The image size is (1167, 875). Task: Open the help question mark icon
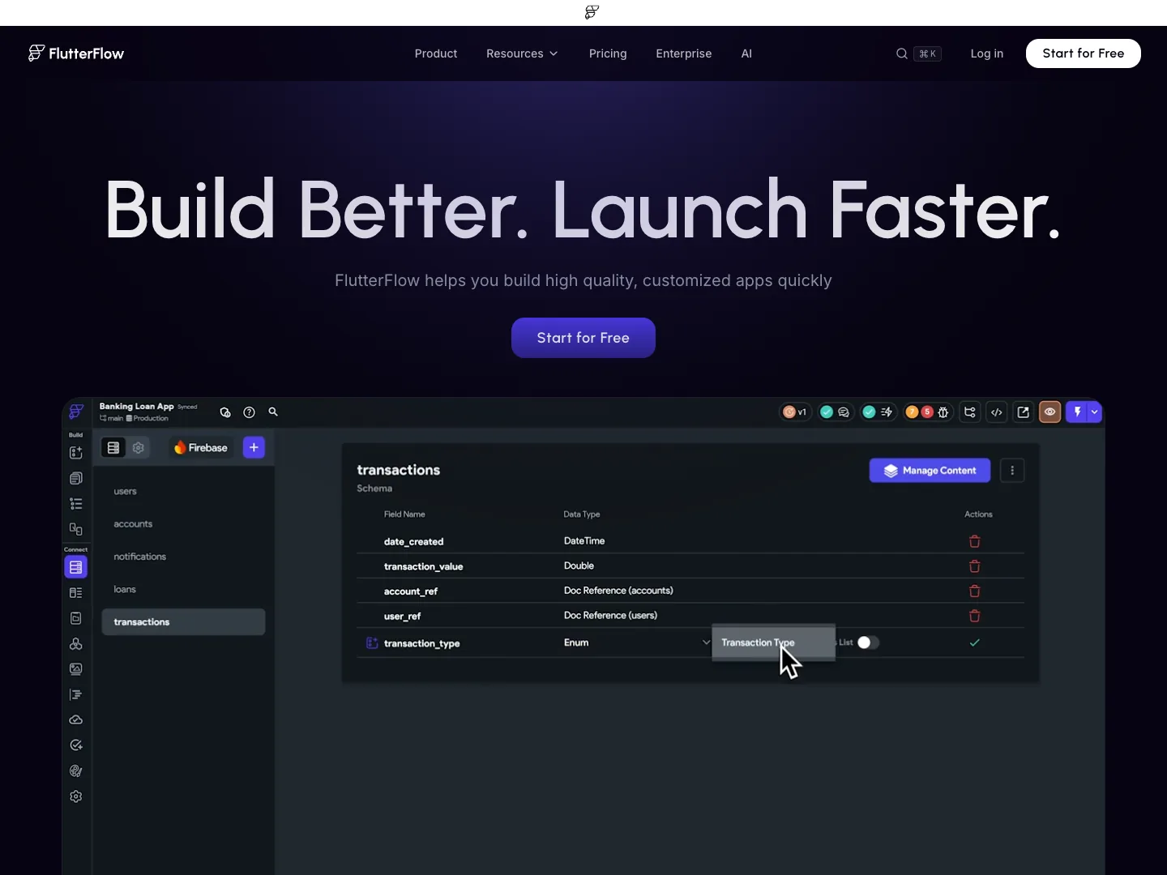pyautogui.click(x=249, y=412)
